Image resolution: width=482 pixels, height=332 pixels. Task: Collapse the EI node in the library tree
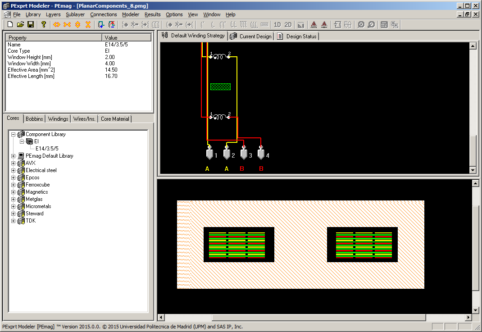[22, 141]
